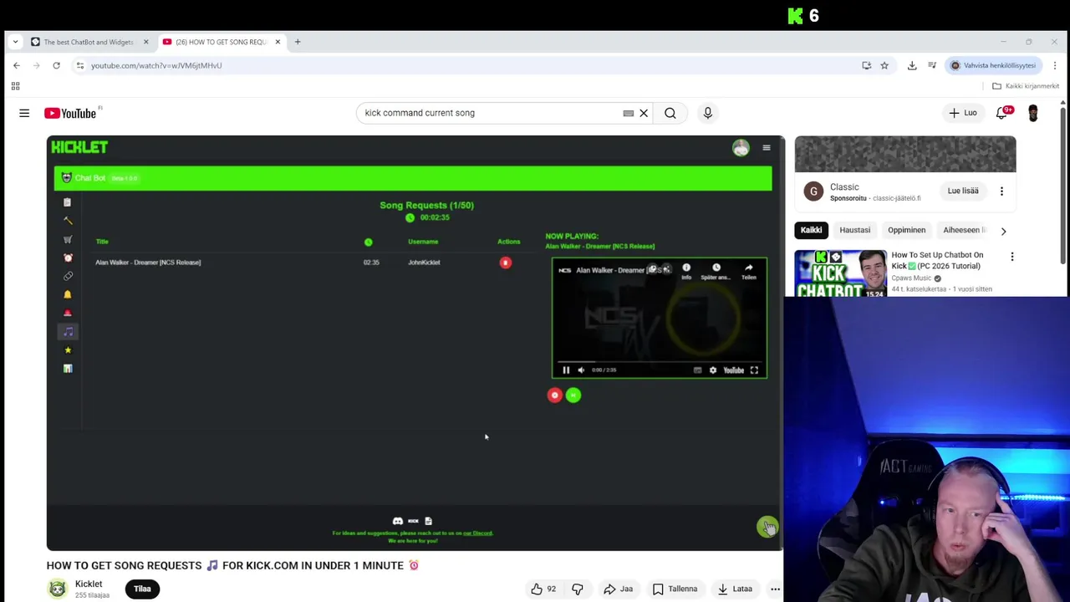The width and height of the screenshot is (1070, 602).
Task: Enter fullscreen in the embedded player
Action: [x=754, y=370]
